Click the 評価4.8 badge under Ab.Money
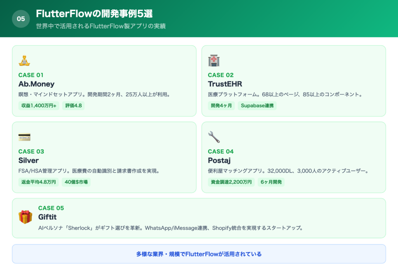Viewport: 398px width, 271px height. 75,105
